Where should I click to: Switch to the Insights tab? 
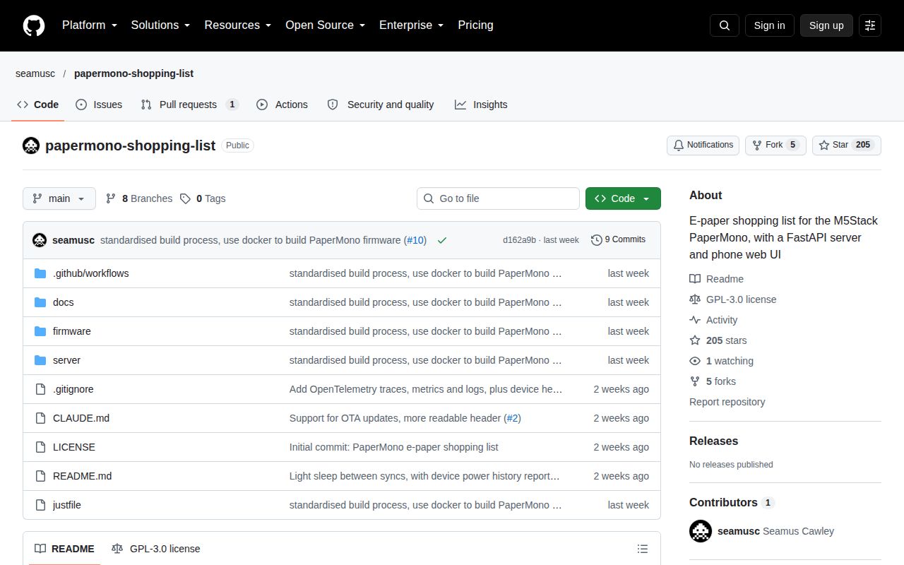[x=481, y=105]
